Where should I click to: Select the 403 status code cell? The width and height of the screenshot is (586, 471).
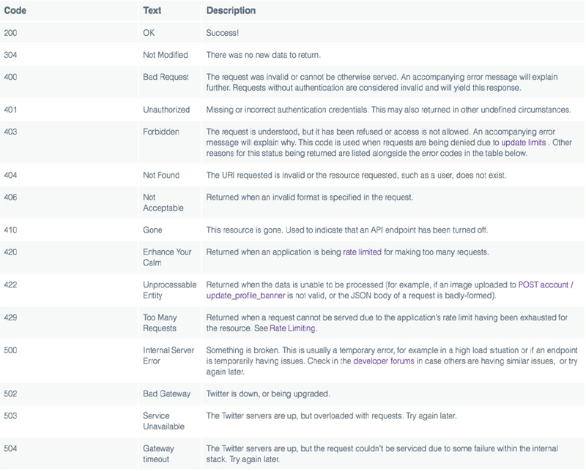click(x=11, y=132)
